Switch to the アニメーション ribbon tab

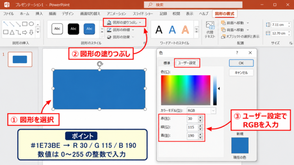pyautogui.click(x=116, y=14)
